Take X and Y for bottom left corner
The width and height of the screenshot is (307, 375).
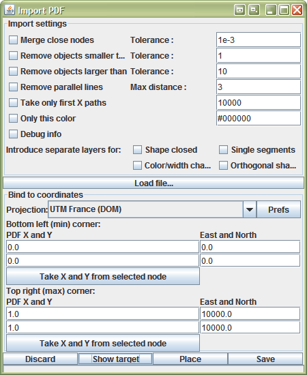[103, 276]
